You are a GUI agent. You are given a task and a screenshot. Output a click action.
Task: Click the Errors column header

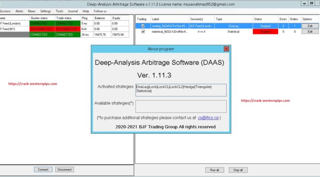click(283, 19)
